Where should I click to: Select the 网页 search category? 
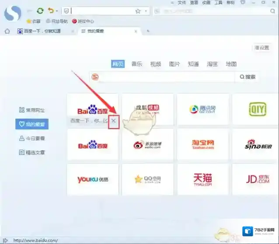pos(118,64)
